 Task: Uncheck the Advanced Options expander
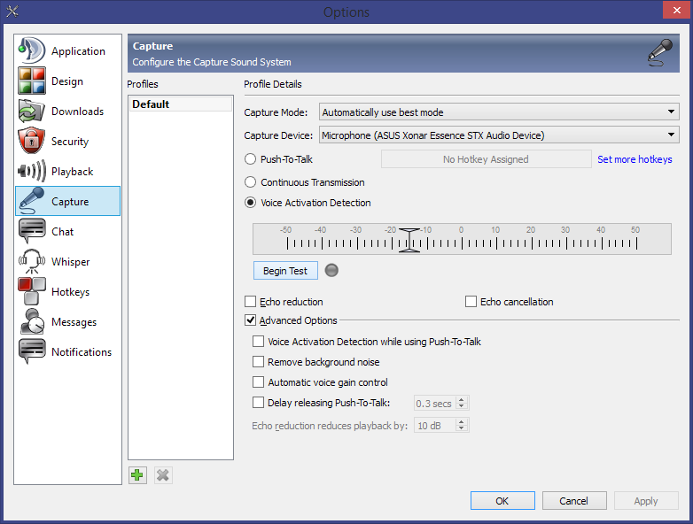pos(251,320)
